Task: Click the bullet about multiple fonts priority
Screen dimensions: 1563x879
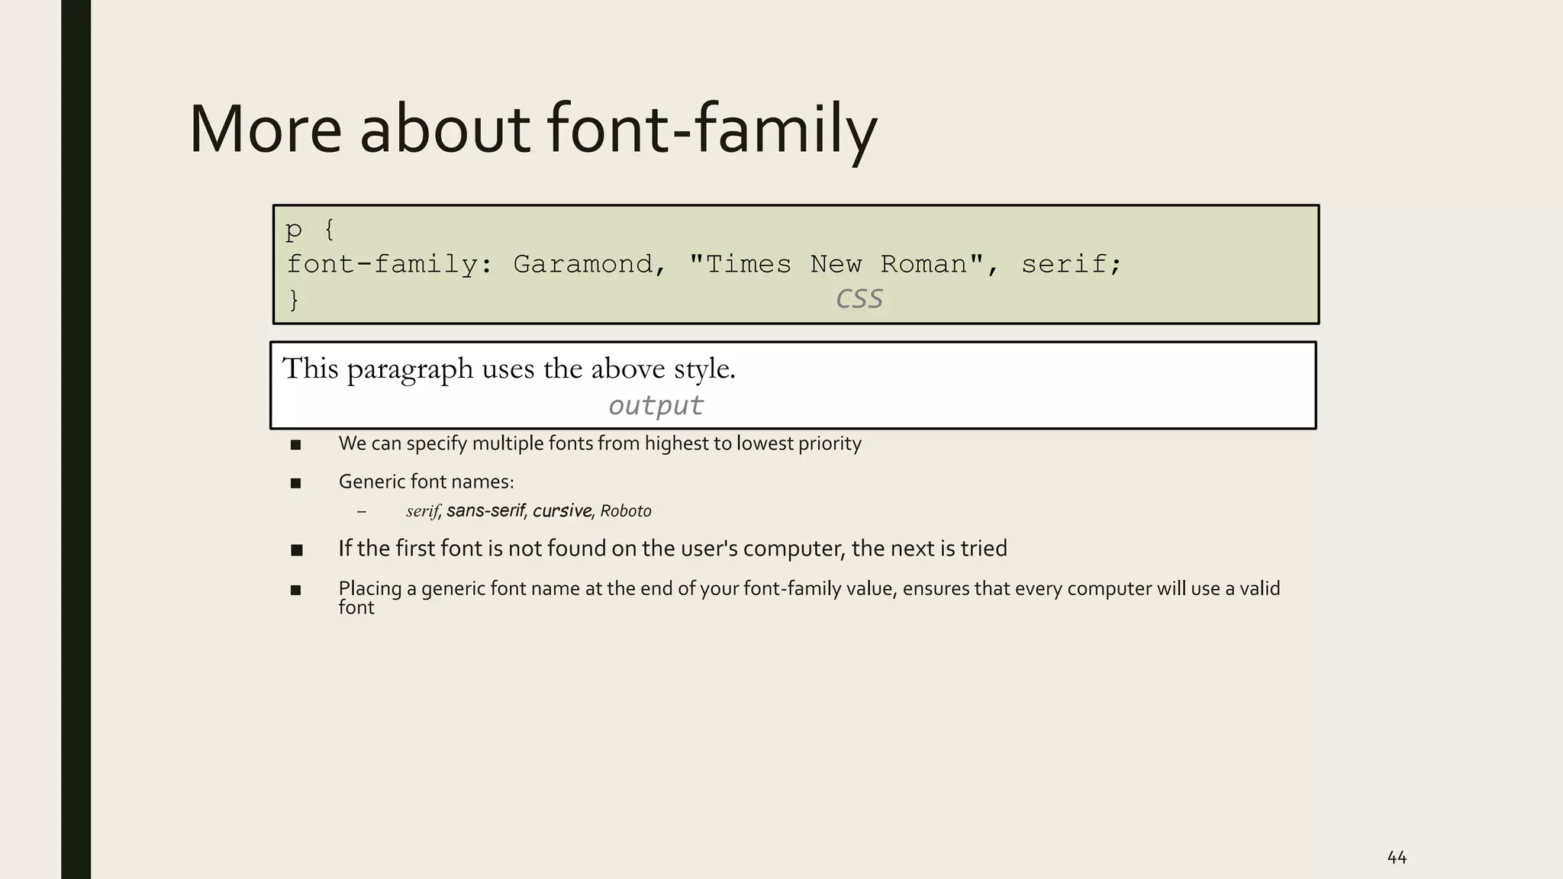Action: (600, 443)
